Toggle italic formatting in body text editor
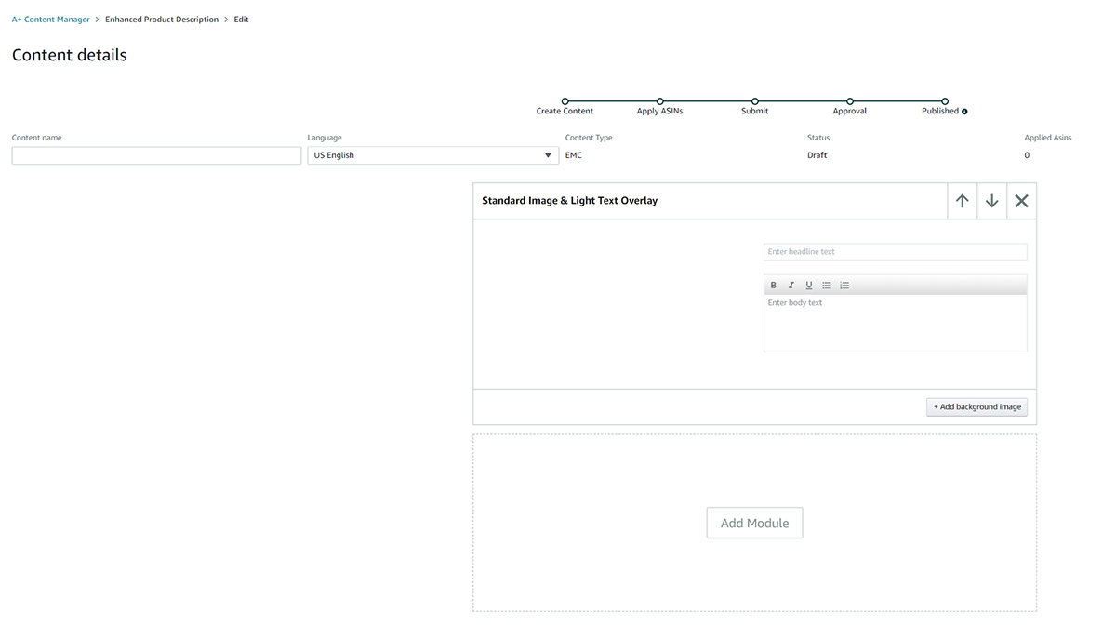 790,286
